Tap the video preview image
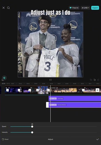The image size is (101, 145). point(50,44)
